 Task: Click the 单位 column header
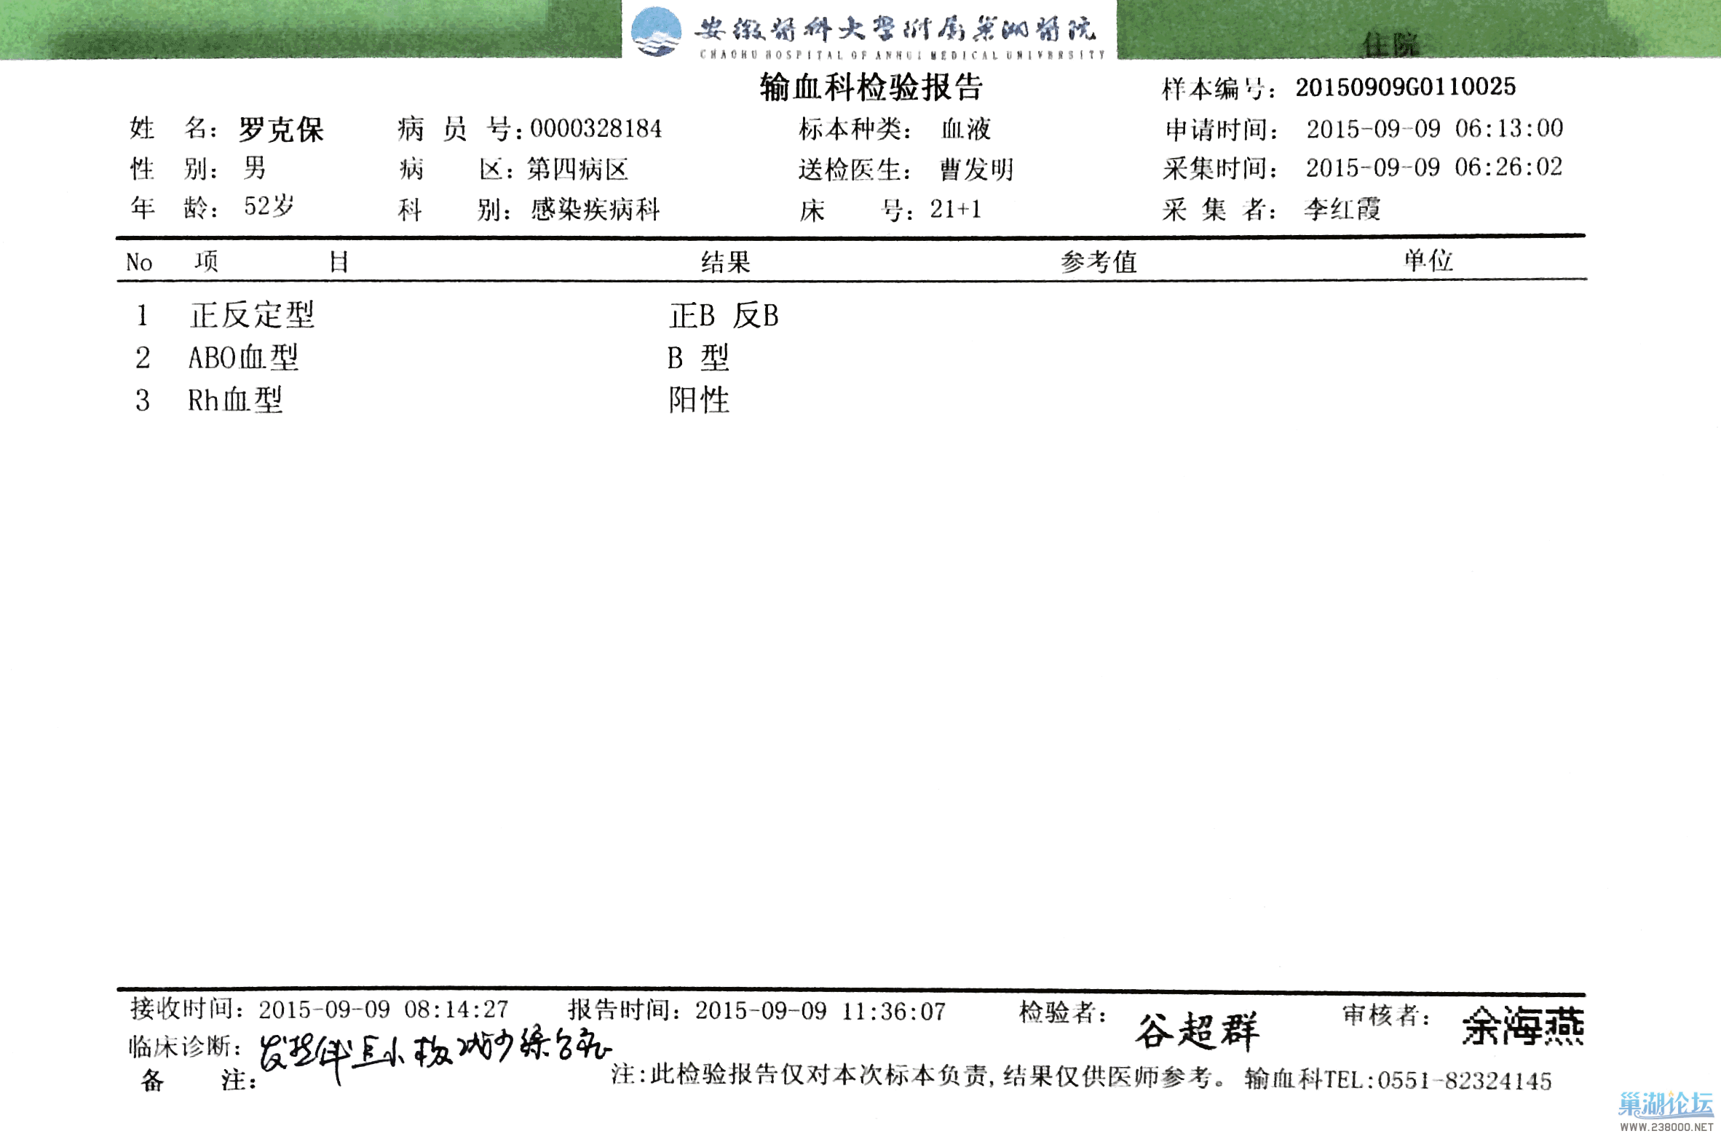[1428, 261]
